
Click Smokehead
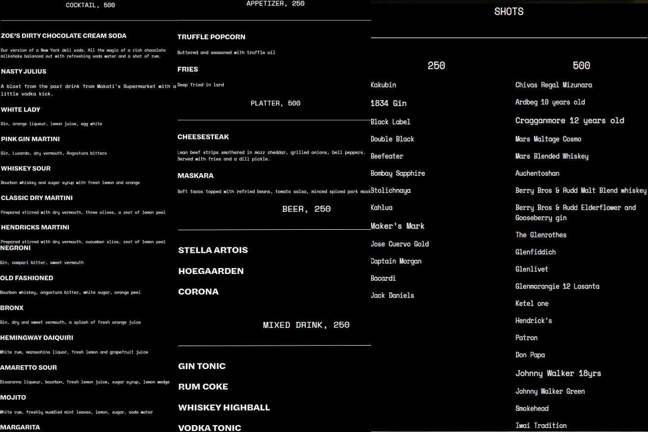[532, 408]
